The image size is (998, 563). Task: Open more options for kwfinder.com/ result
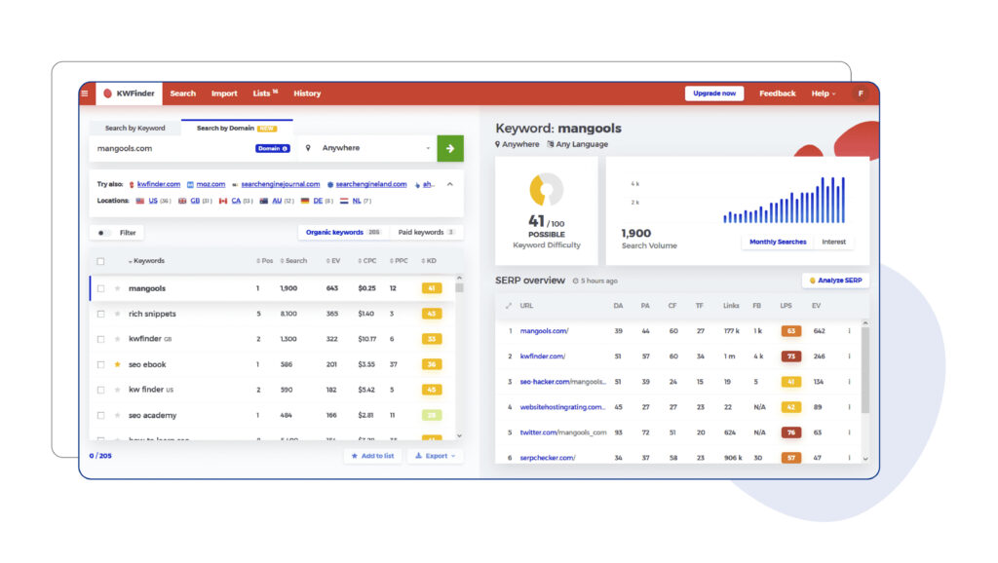coord(849,357)
